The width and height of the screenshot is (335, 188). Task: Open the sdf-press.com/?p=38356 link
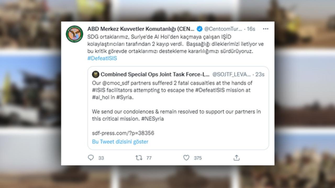[x=123, y=133]
